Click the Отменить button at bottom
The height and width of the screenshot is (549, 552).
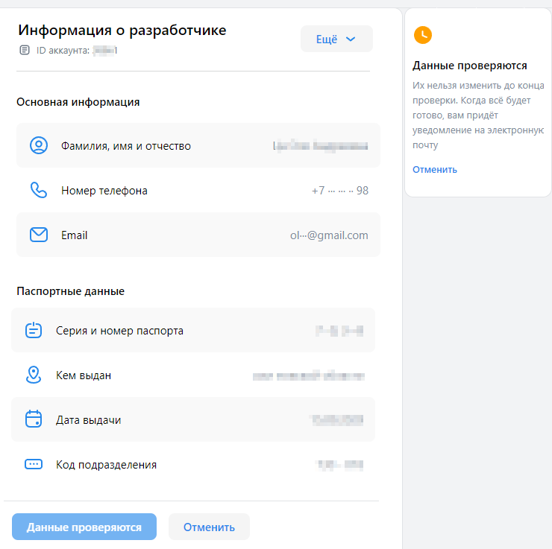[x=209, y=527]
